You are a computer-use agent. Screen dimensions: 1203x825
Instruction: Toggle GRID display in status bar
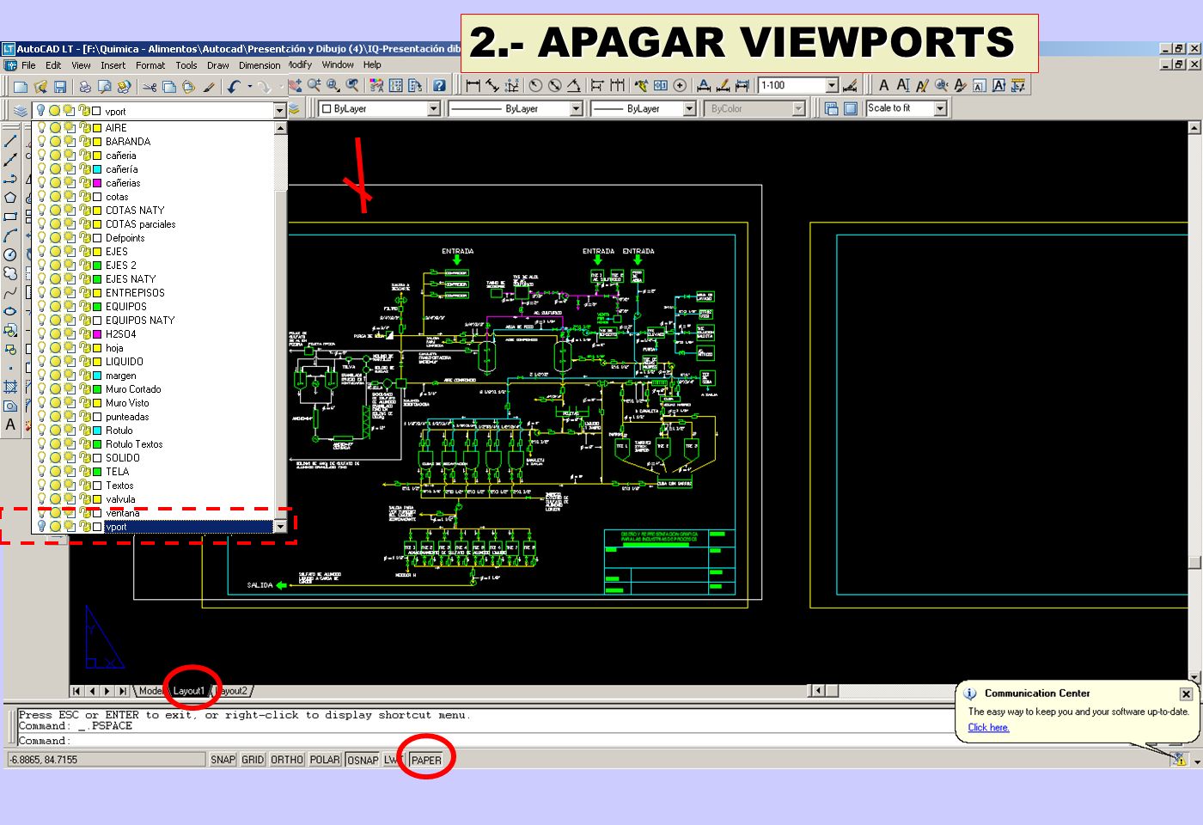coord(253,760)
